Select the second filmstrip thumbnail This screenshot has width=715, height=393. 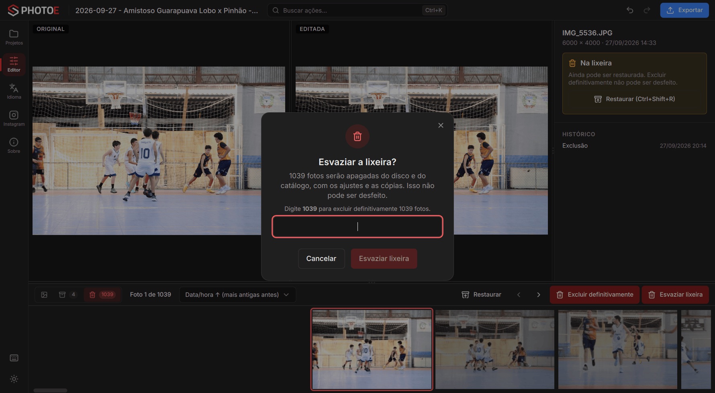coord(495,349)
